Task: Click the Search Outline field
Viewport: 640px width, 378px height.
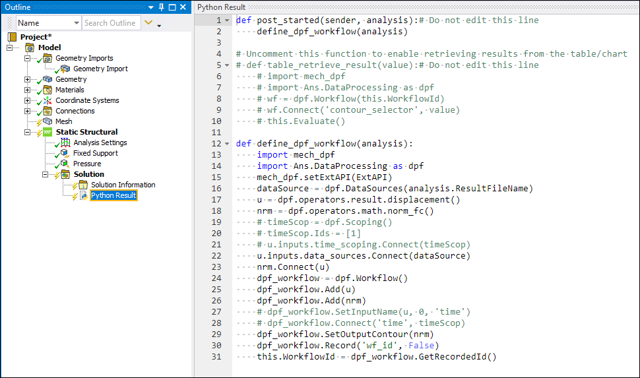Action: 111,23
